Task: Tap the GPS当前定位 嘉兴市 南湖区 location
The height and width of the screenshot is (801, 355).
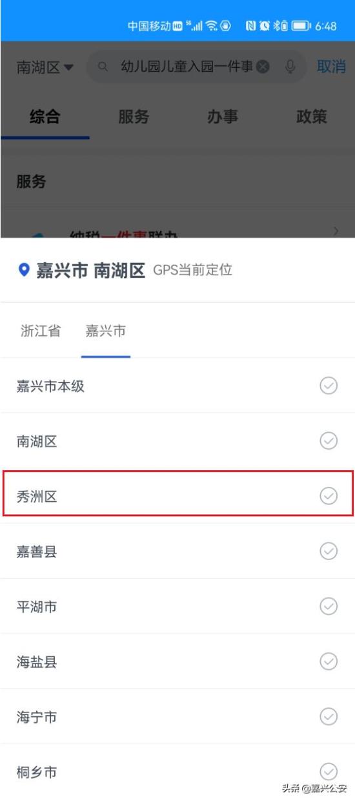Action: point(125,270)
